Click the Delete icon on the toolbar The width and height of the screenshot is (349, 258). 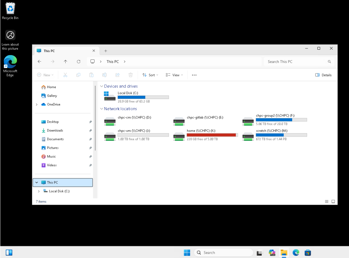click(131, 75)
